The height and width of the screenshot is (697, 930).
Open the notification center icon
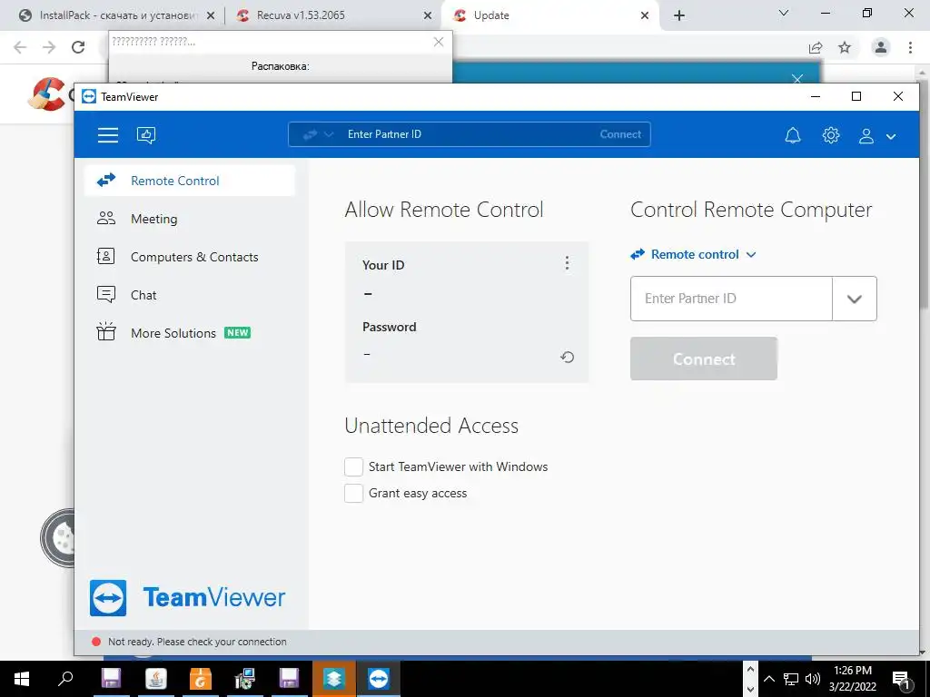902,680
